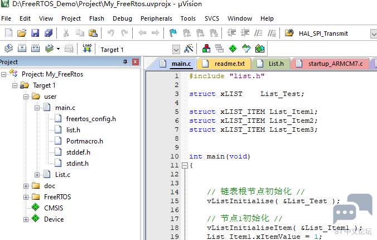Screen dimensions: 377x240
Task: Collapse main.c include list
Action: tap(37, 108)
